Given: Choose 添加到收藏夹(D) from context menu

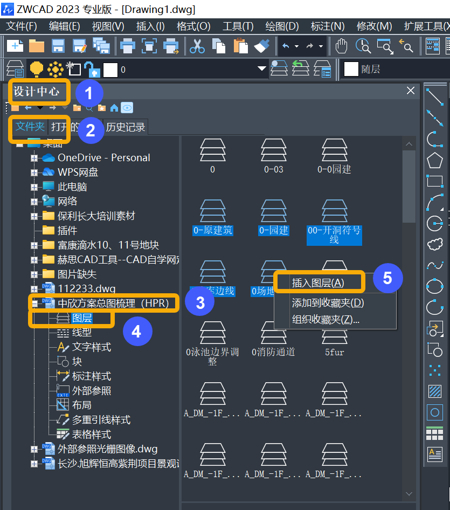Looking at the screenshot, I should coord(328,303).
